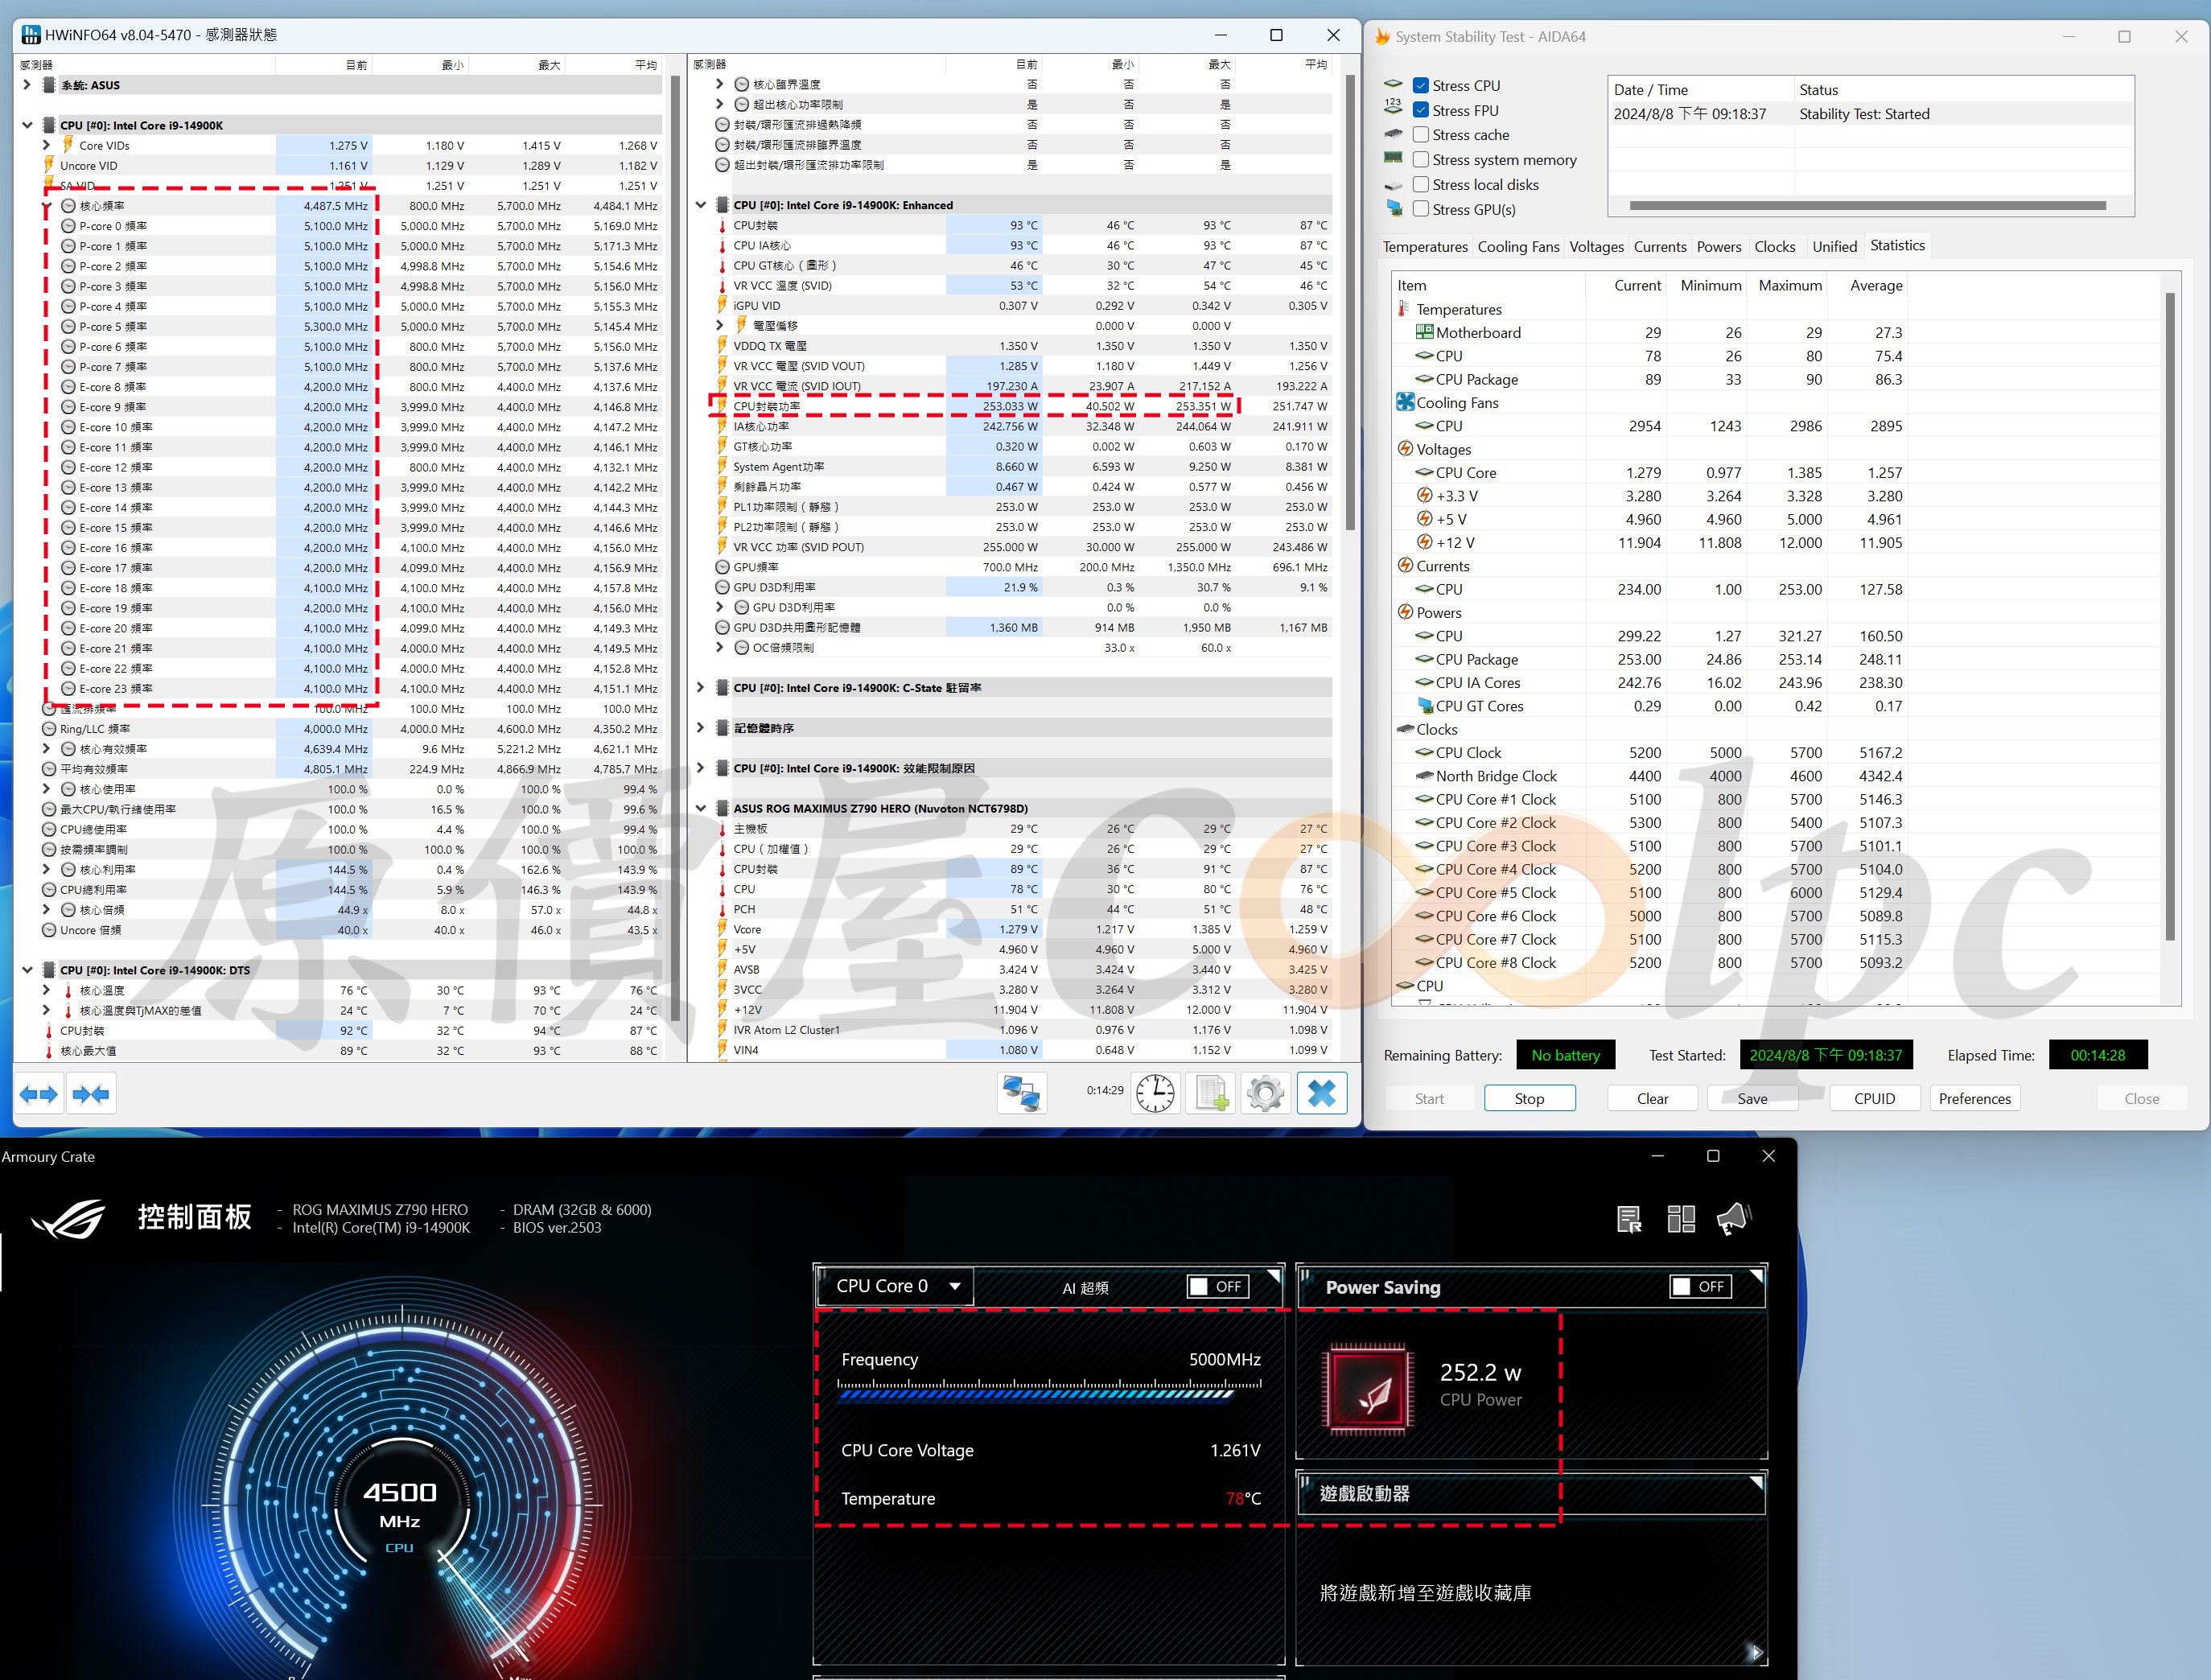Collapse i9-14900K DTS group
This screenshot has height=1680, width=2211.
(x=27, y=970)
